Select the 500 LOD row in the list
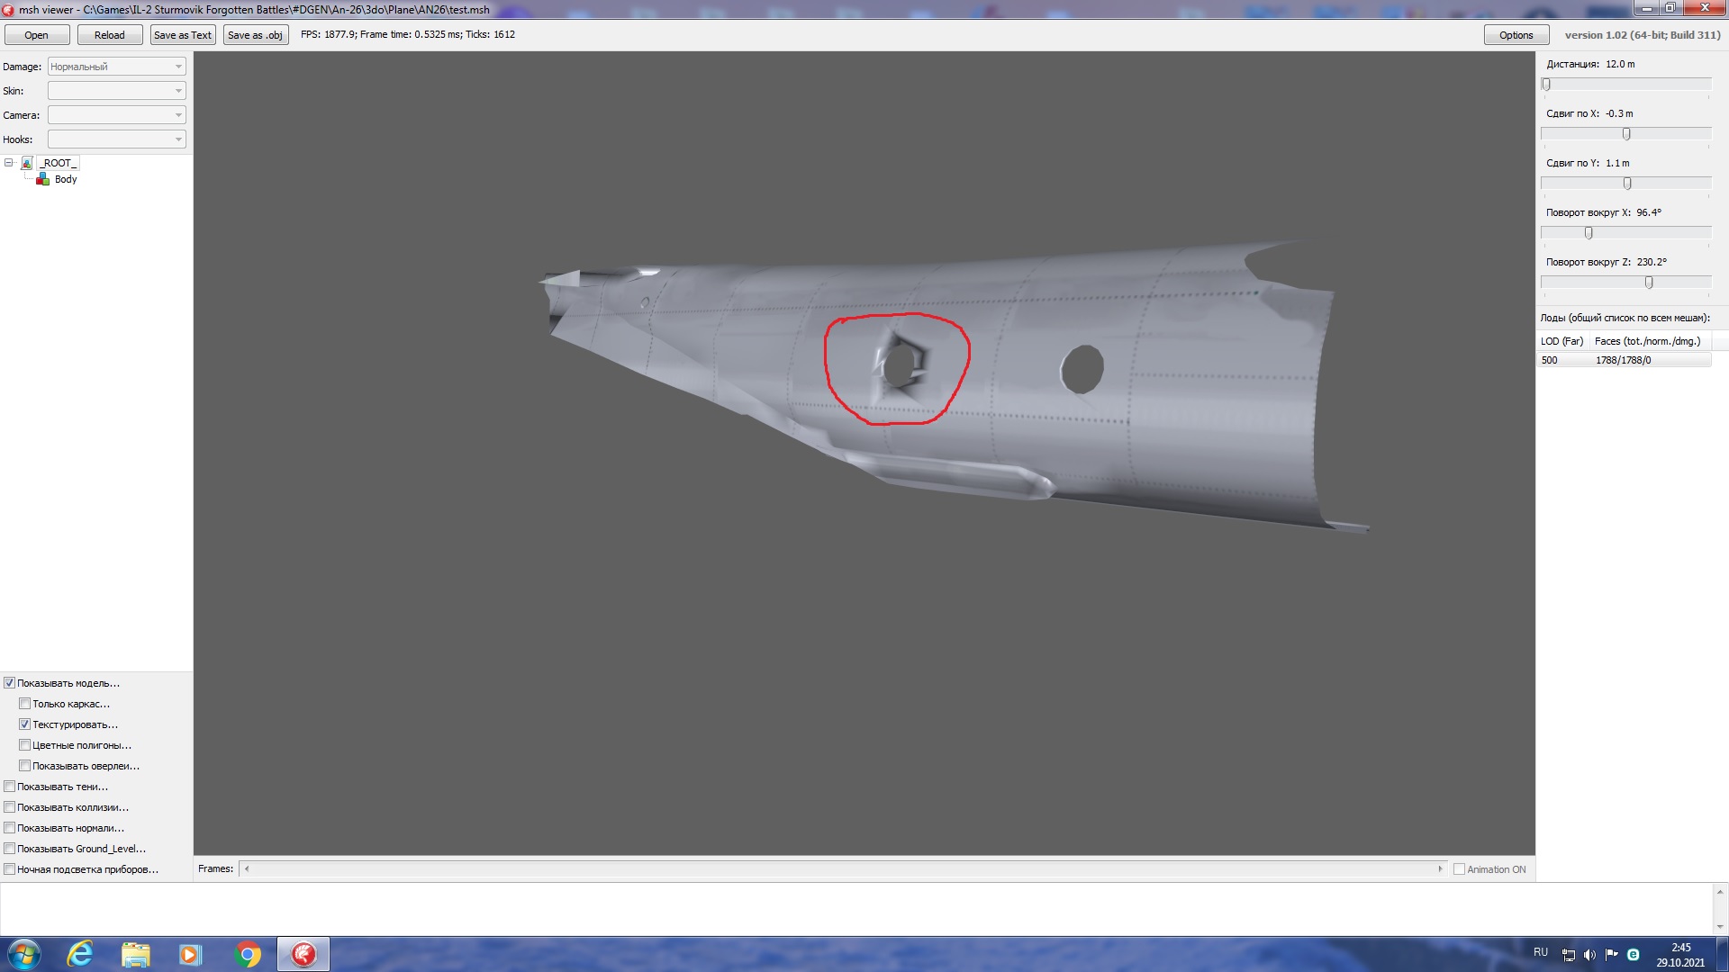 pyautogui.click(x=1625, y=360)
